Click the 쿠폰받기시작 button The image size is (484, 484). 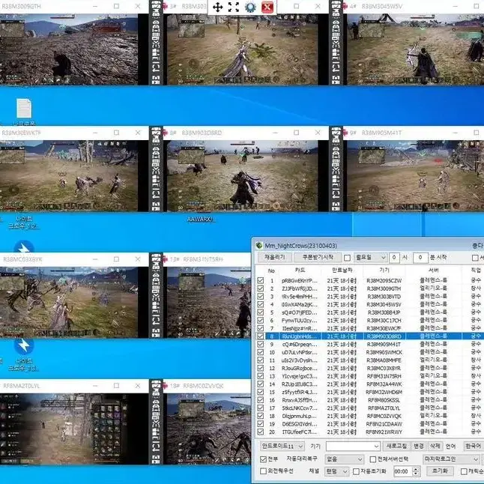click(318, 257)
